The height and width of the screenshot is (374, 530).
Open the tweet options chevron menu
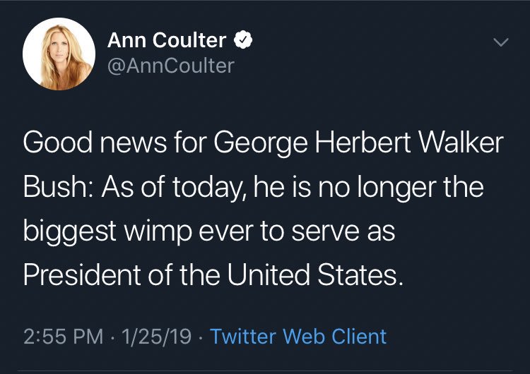500,42
